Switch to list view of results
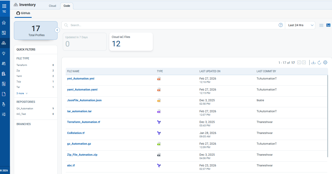The height and width of the screenshot is (174, 332). (x=321, y=25)
